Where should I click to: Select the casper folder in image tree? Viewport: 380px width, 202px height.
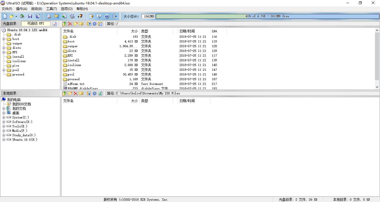coord(17,44)
